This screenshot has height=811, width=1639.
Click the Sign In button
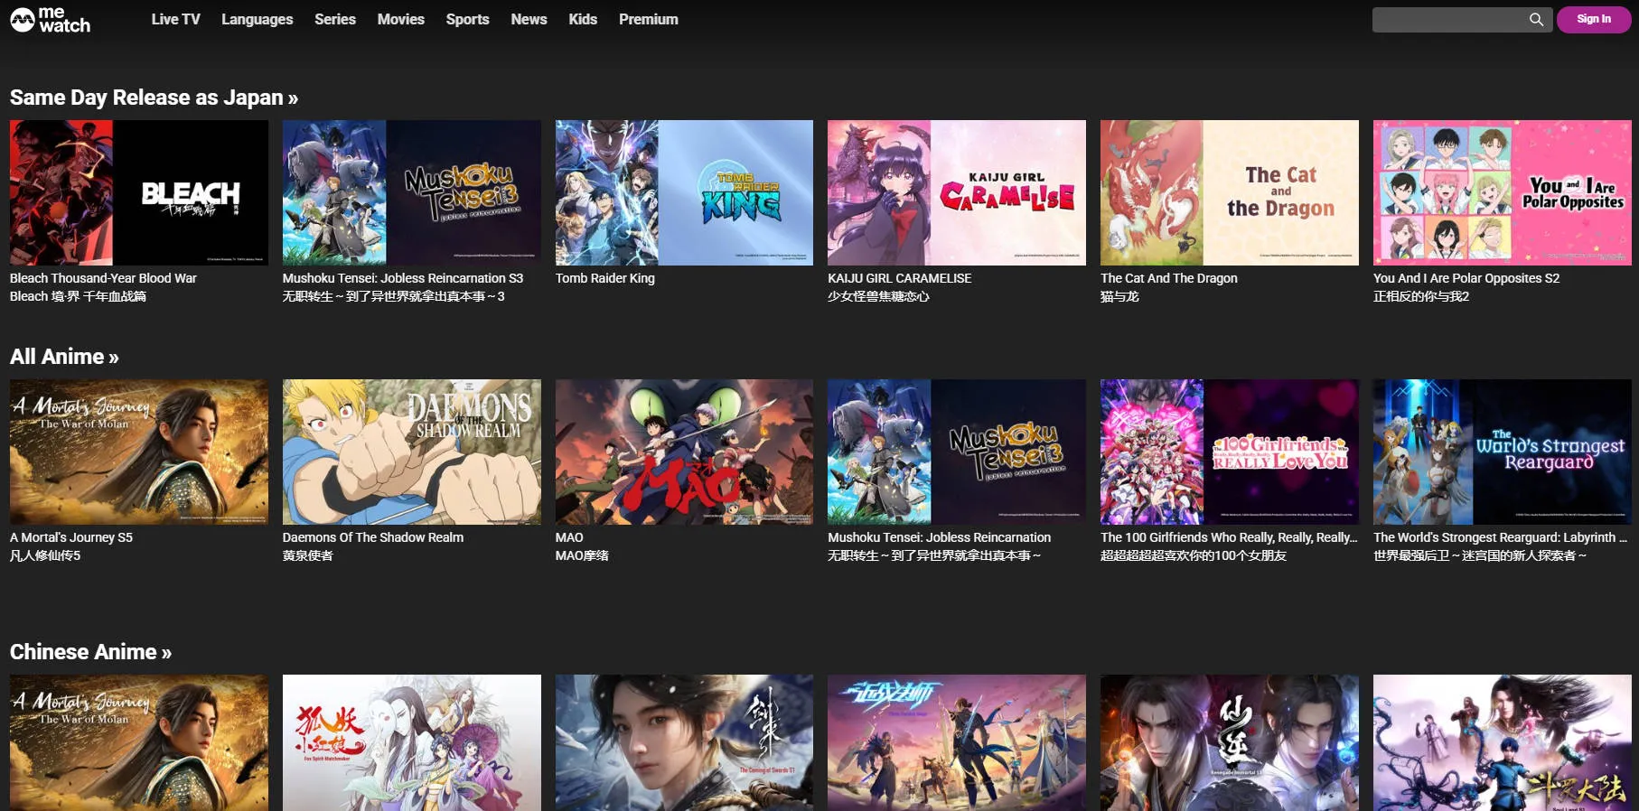pos(1594,19)
